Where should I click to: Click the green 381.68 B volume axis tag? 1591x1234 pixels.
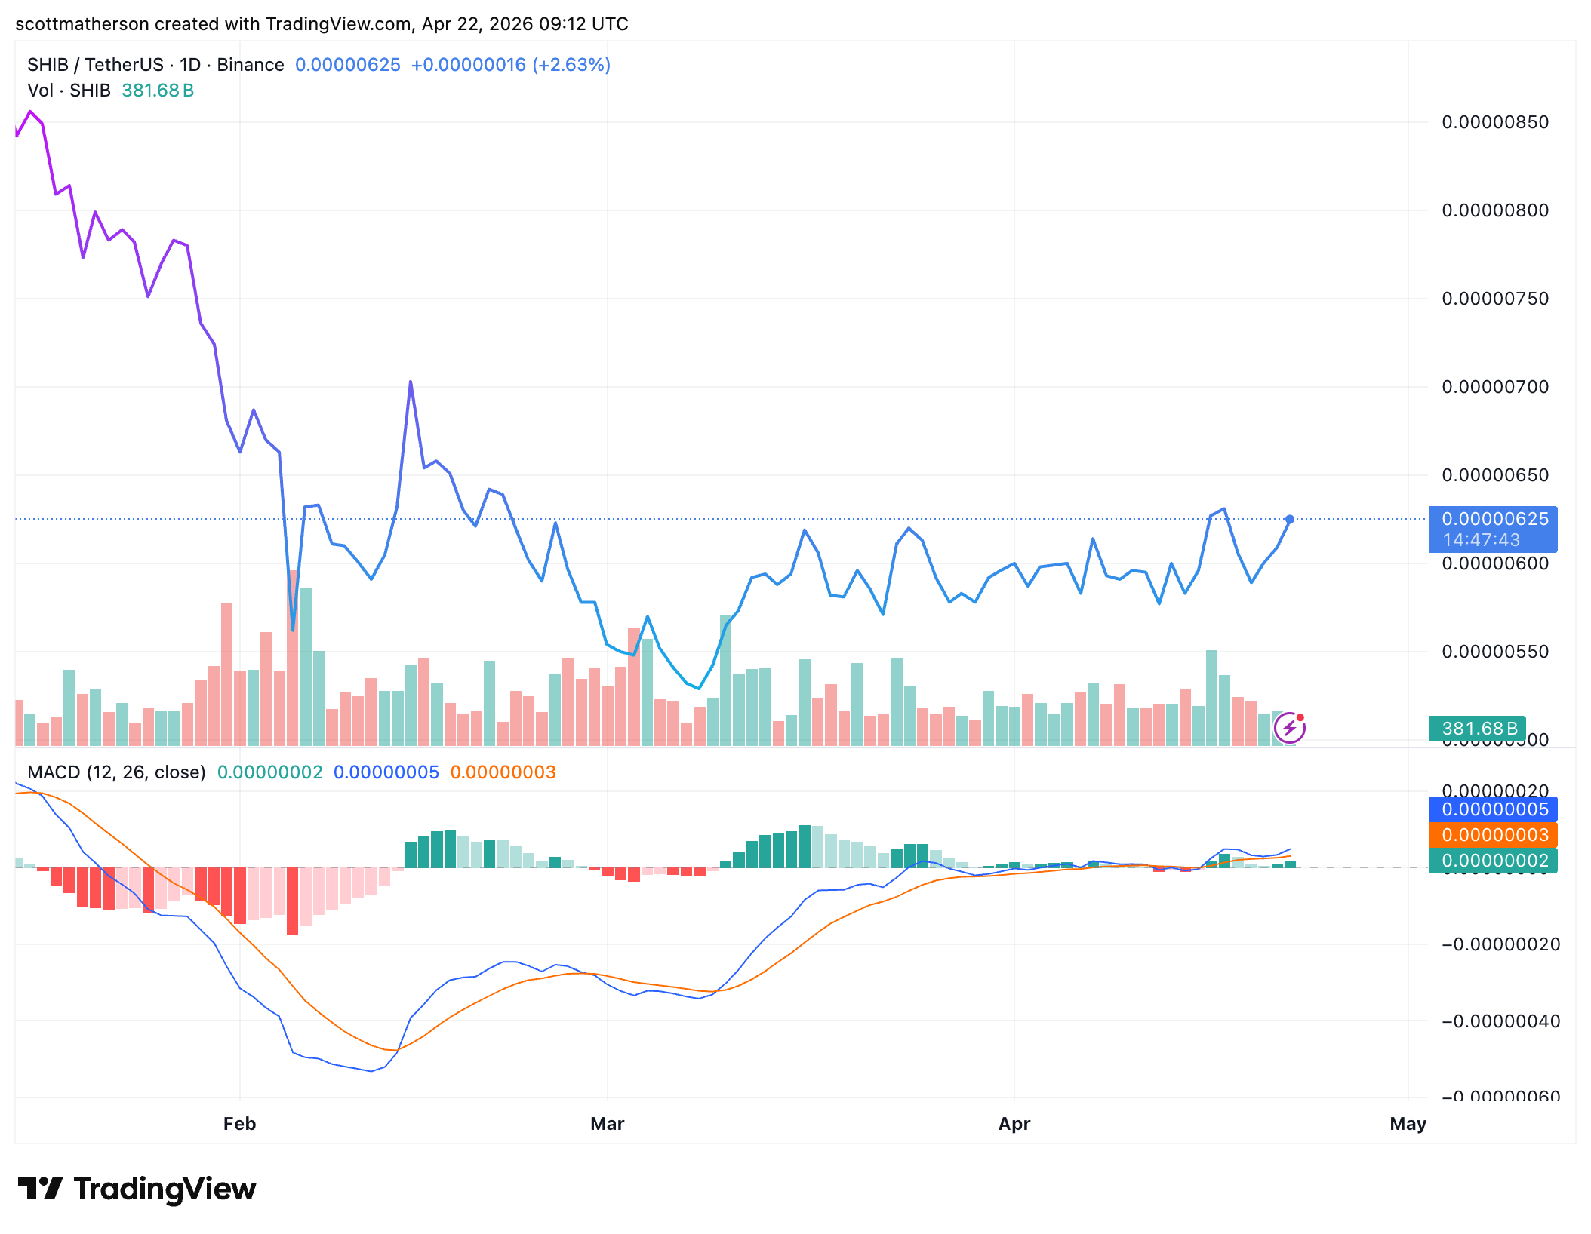[x=1478, y=728]
